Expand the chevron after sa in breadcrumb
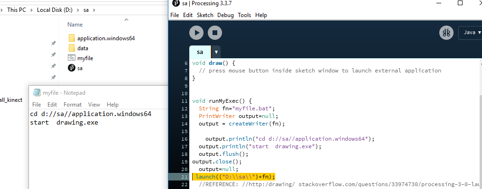Viewport: 482px width, 189px height. pyautogui.click(x=94, y=10)
